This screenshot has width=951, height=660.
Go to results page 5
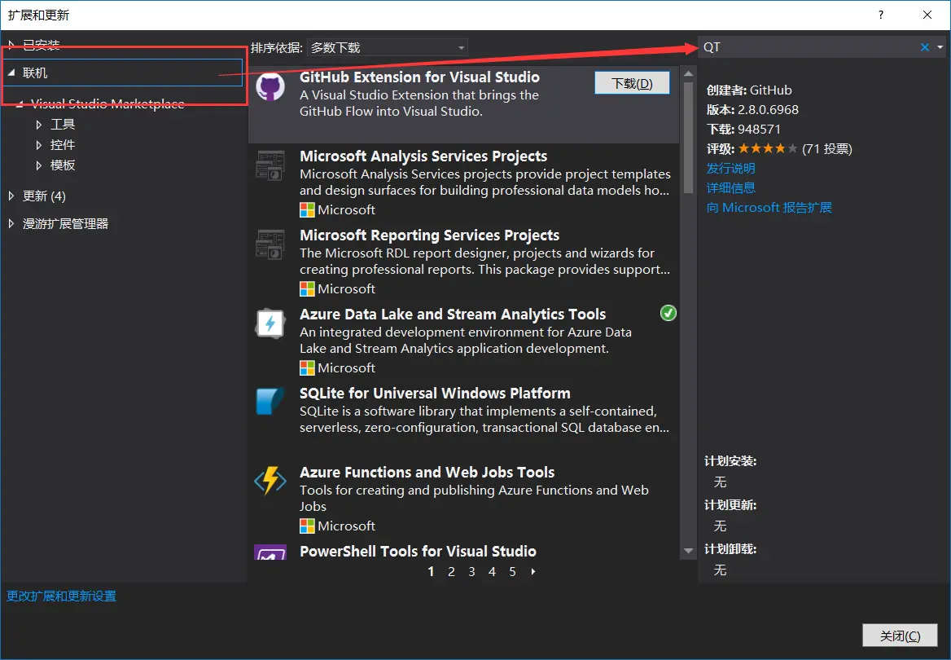[512, 571]
